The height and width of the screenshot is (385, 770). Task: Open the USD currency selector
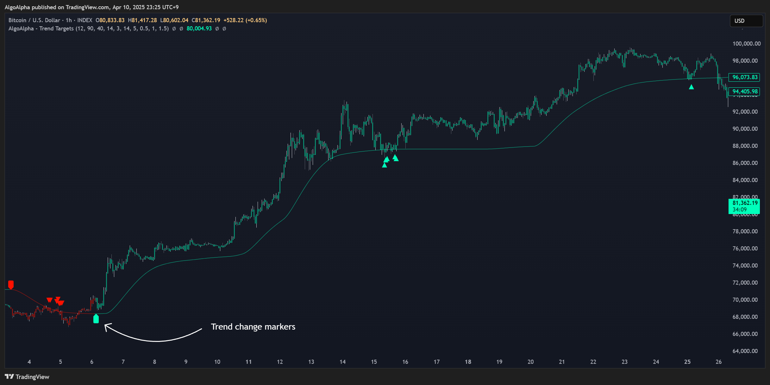[x=746, y=21]
